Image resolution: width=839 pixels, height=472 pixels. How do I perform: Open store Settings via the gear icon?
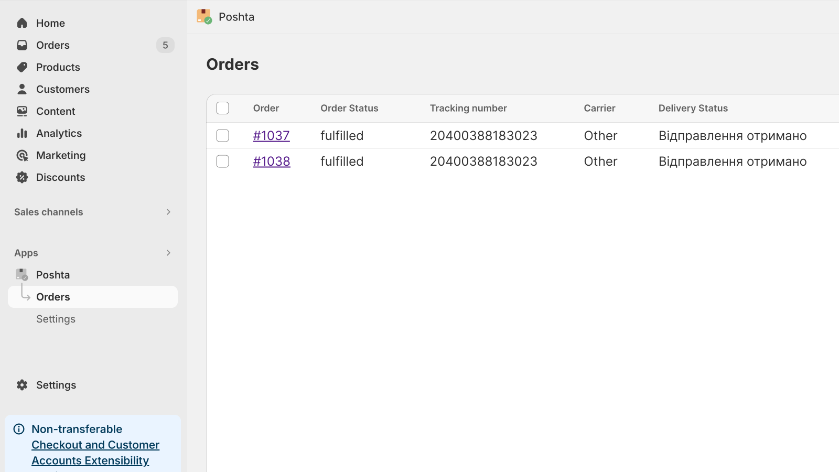22,384
